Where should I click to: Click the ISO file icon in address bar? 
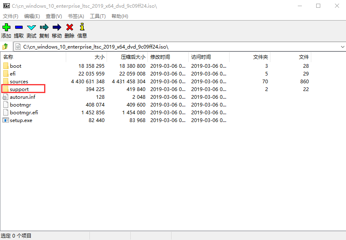click(18, 47)
